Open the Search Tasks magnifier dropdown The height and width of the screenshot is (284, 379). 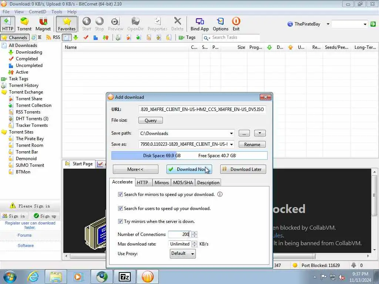207,38
